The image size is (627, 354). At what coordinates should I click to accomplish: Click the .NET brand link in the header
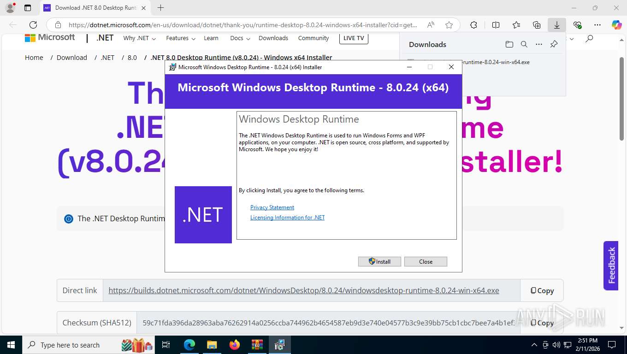105,38
